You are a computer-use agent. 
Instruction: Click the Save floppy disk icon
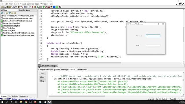point(5,7)
